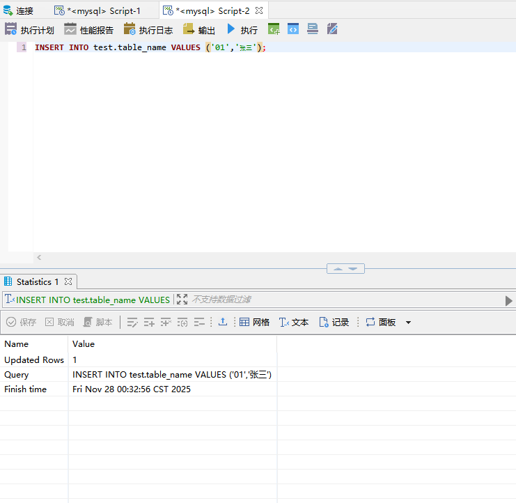This screenshot has width=516, height=503.
Task: Click the 输出 output toolbar button
Action: pos(199,30)
